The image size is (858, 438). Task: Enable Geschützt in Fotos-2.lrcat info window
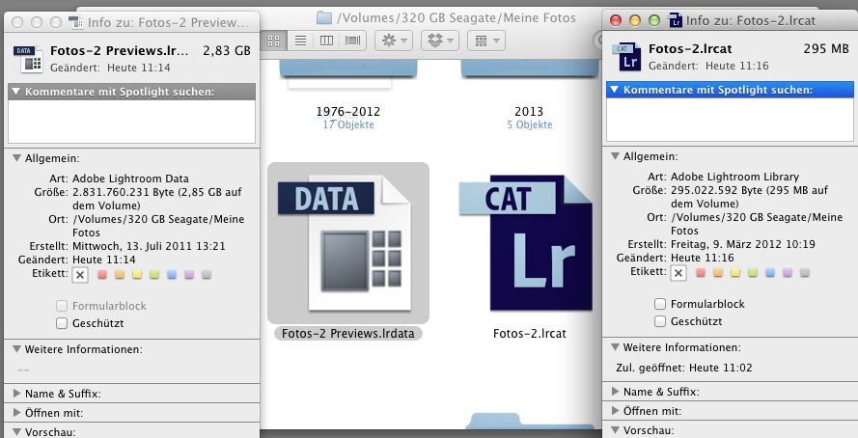point(660,321)
